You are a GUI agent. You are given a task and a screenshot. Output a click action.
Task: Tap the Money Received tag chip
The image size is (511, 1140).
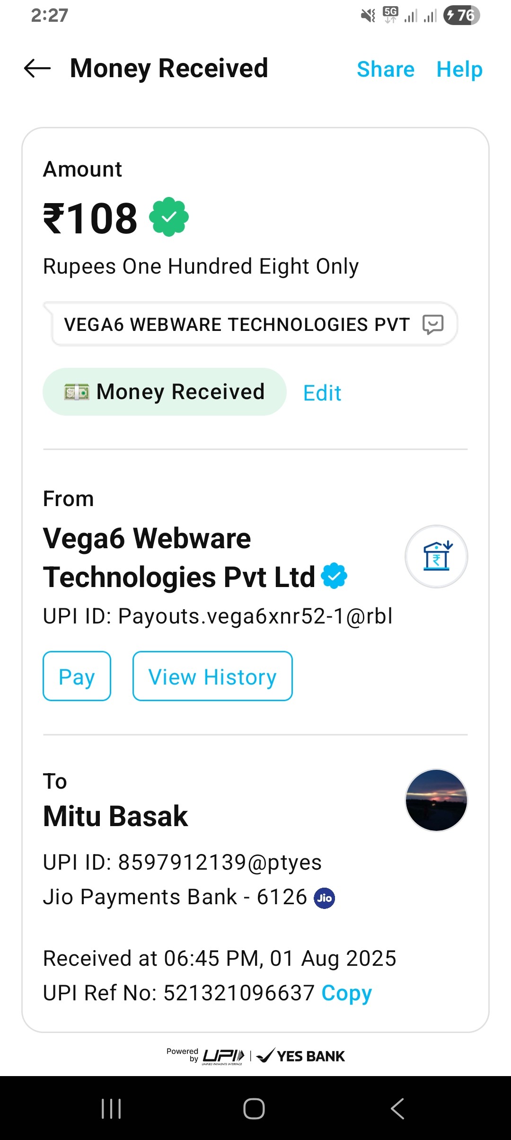(165, 392)
